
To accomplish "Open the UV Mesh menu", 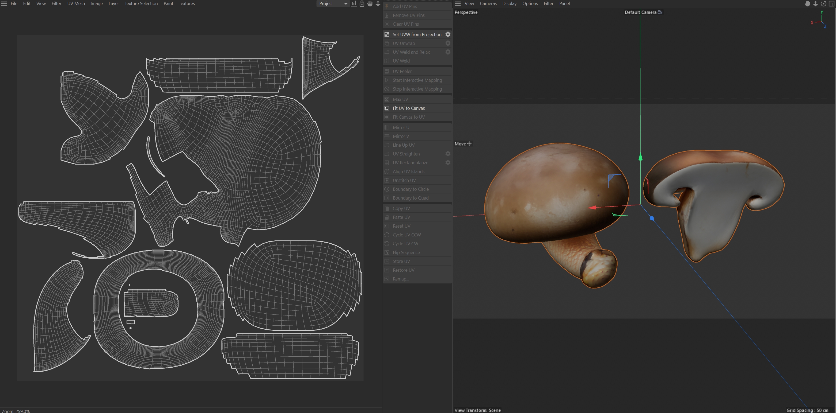I will [76, 3].
